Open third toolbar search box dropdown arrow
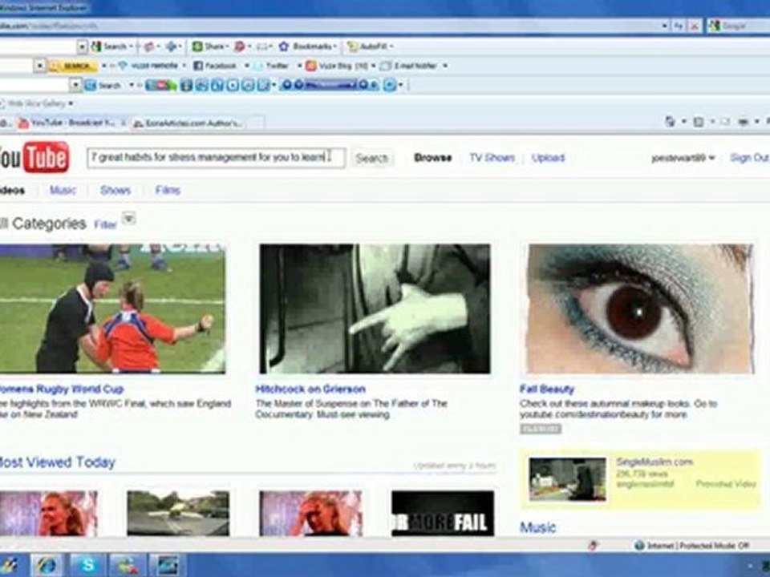The image size is (770, 577). click(75, 86)
